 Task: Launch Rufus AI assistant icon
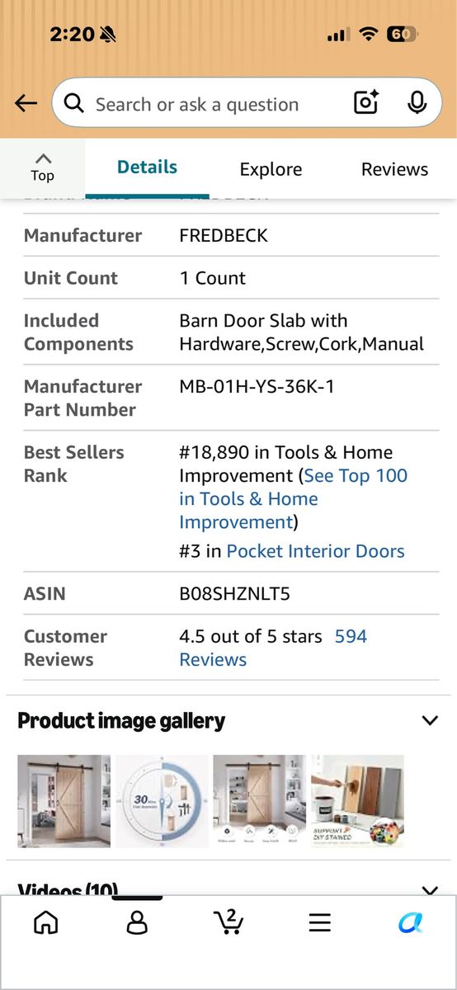[x=410, y=922]
